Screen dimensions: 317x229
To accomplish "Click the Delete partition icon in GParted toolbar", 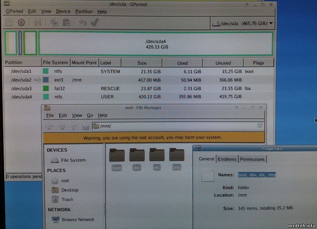I will pos(21,22).
